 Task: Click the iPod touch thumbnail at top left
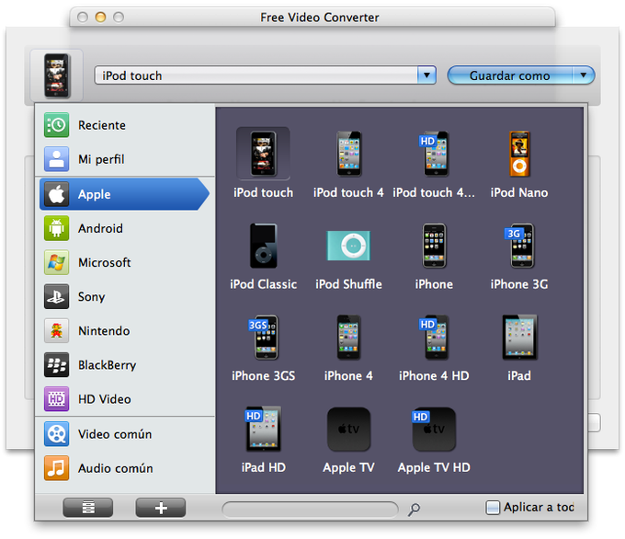coord(57,75)
